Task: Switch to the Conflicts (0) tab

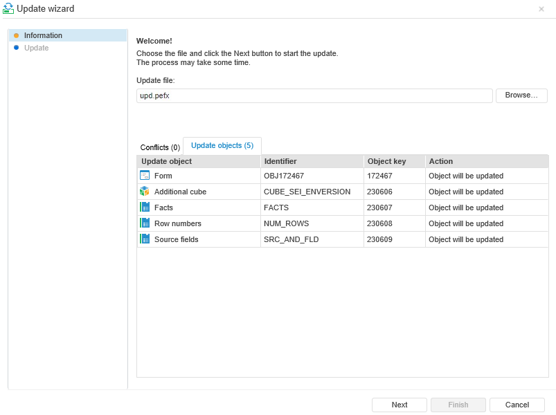Action: (x=160, y=147)
